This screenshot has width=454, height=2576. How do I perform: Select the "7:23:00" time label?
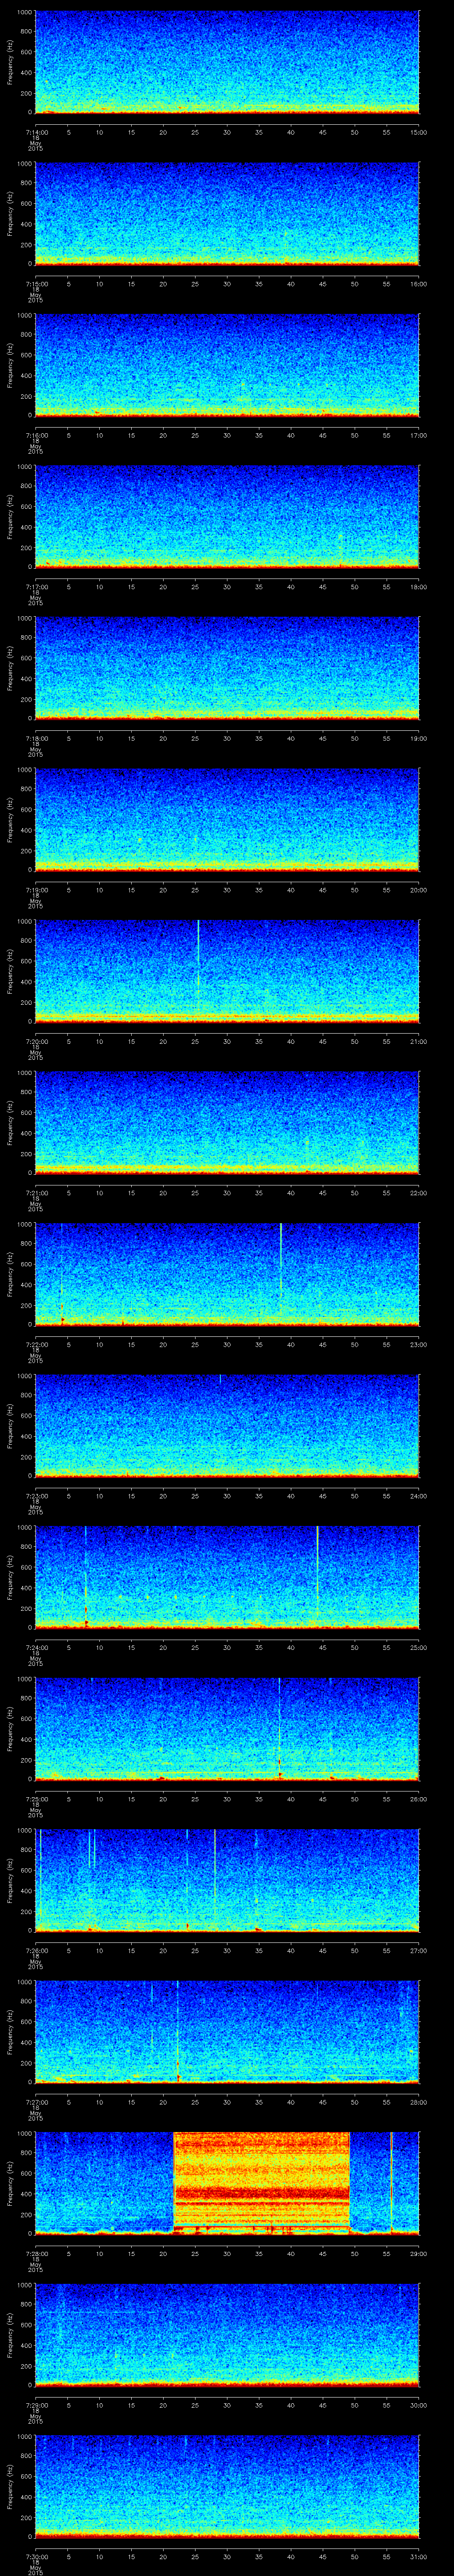click(36, 1496)
